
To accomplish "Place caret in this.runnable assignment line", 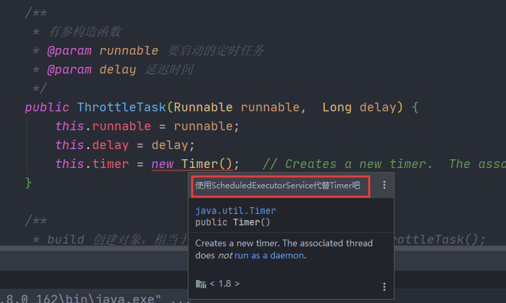I will tap(147, 126).
